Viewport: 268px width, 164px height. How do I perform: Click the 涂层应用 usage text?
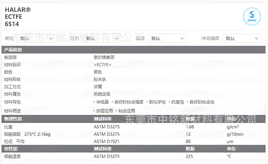(104, 111)
